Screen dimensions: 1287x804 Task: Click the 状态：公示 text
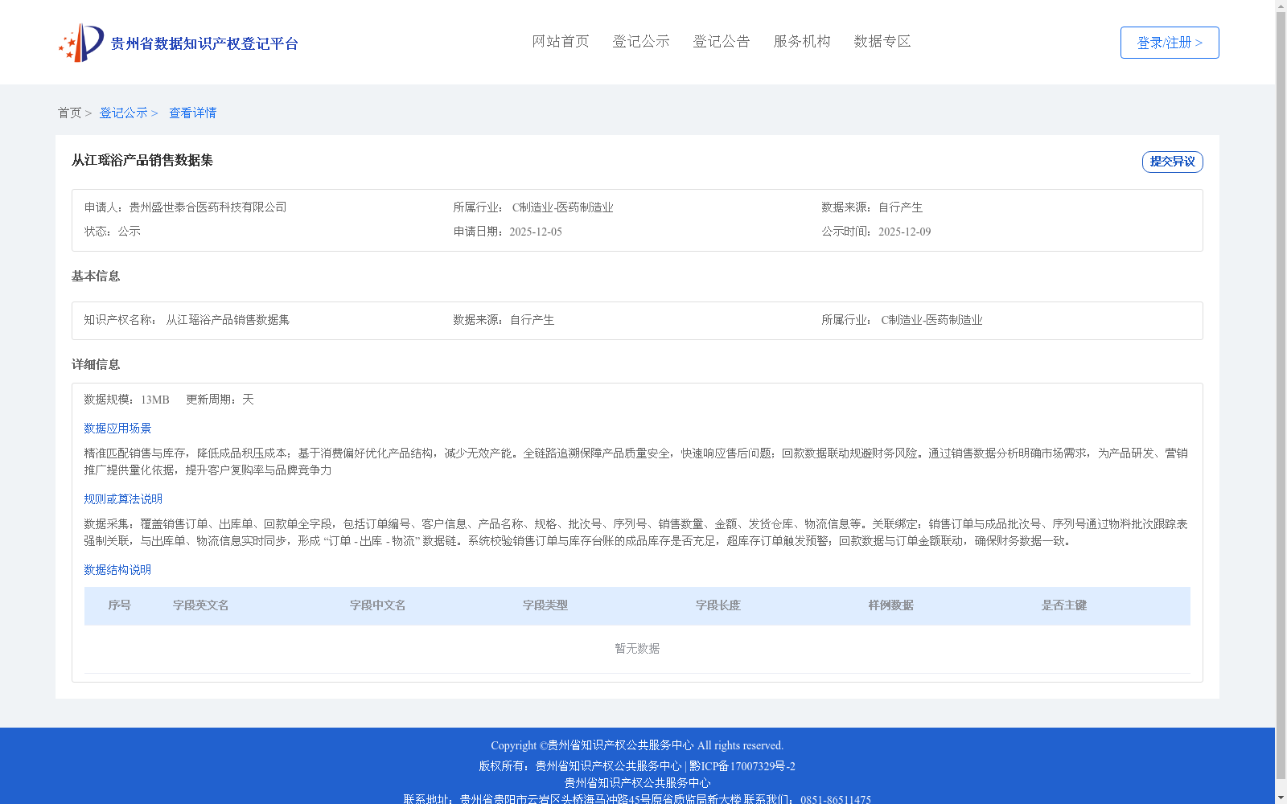113,232
